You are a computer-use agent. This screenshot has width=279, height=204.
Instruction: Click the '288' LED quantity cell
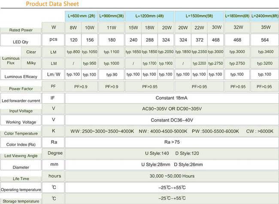tap(149, 40)
